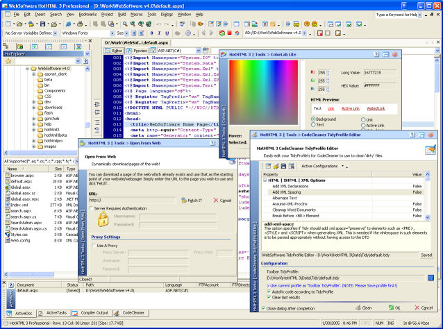Click the Underline formatting icon

[167, 33]
